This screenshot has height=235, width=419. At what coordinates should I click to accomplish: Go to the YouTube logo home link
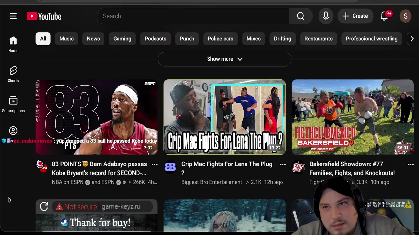44,16
